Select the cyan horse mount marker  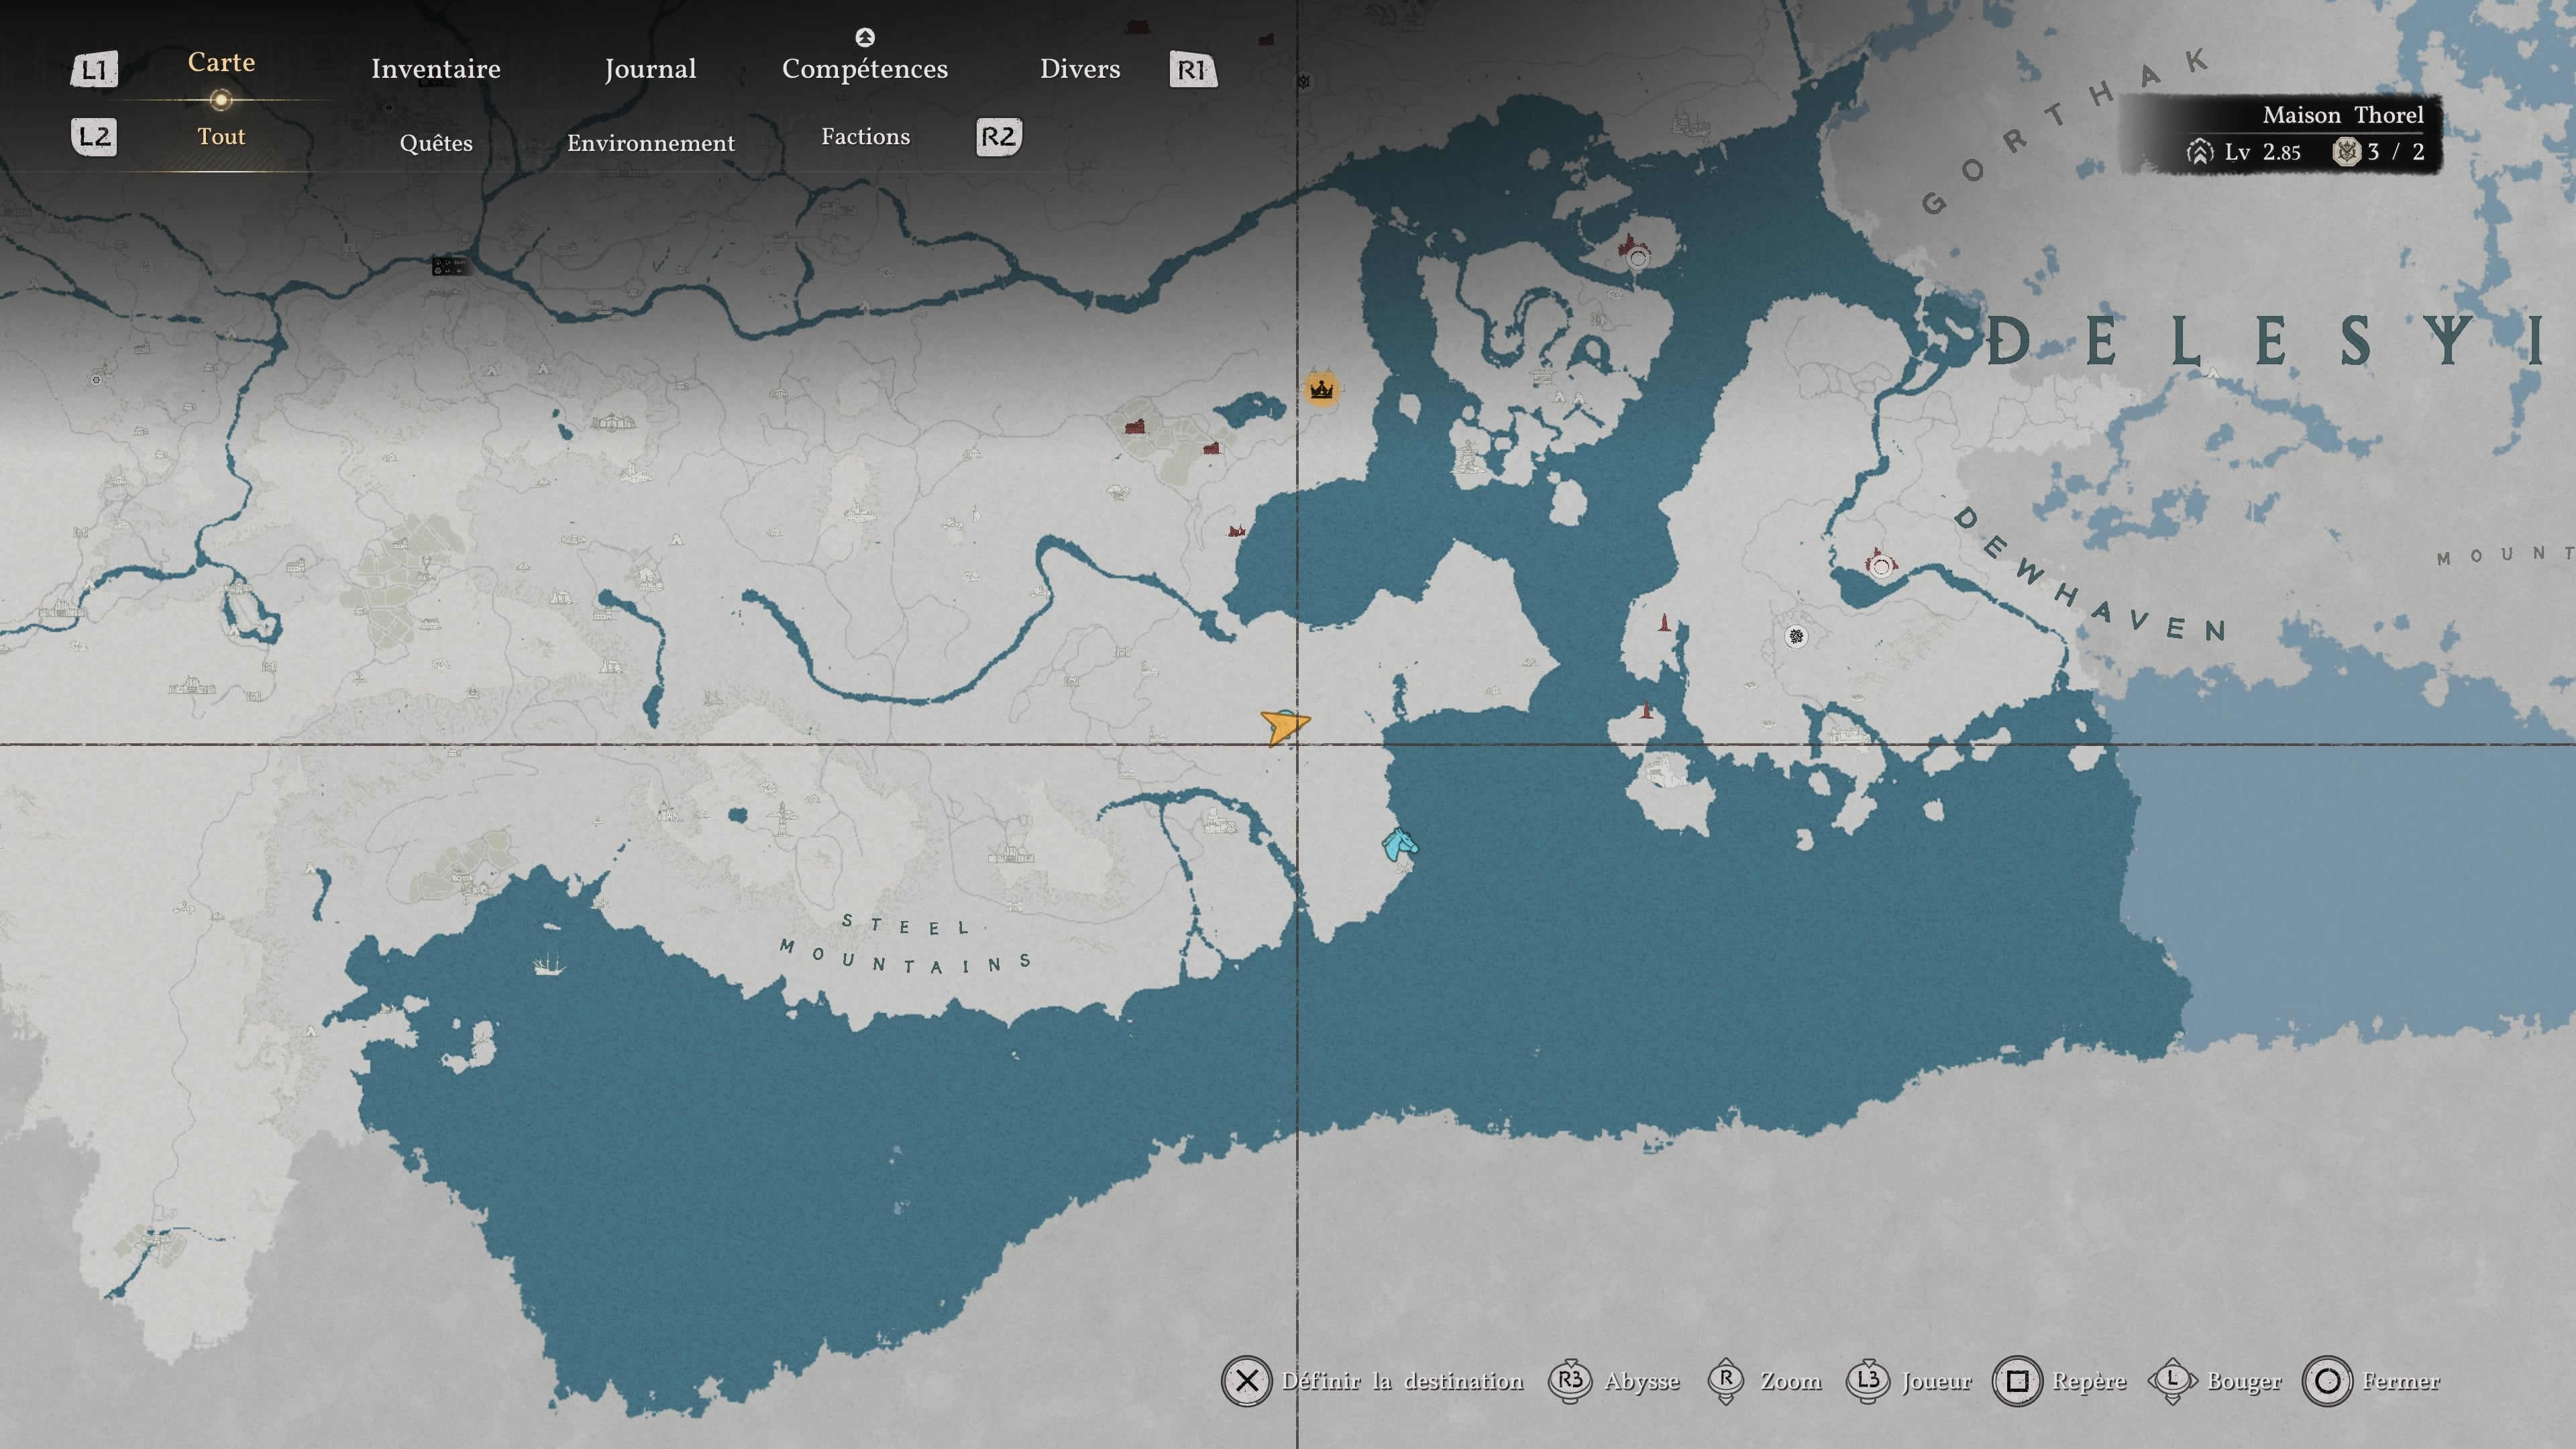(x=1399, y=845)
